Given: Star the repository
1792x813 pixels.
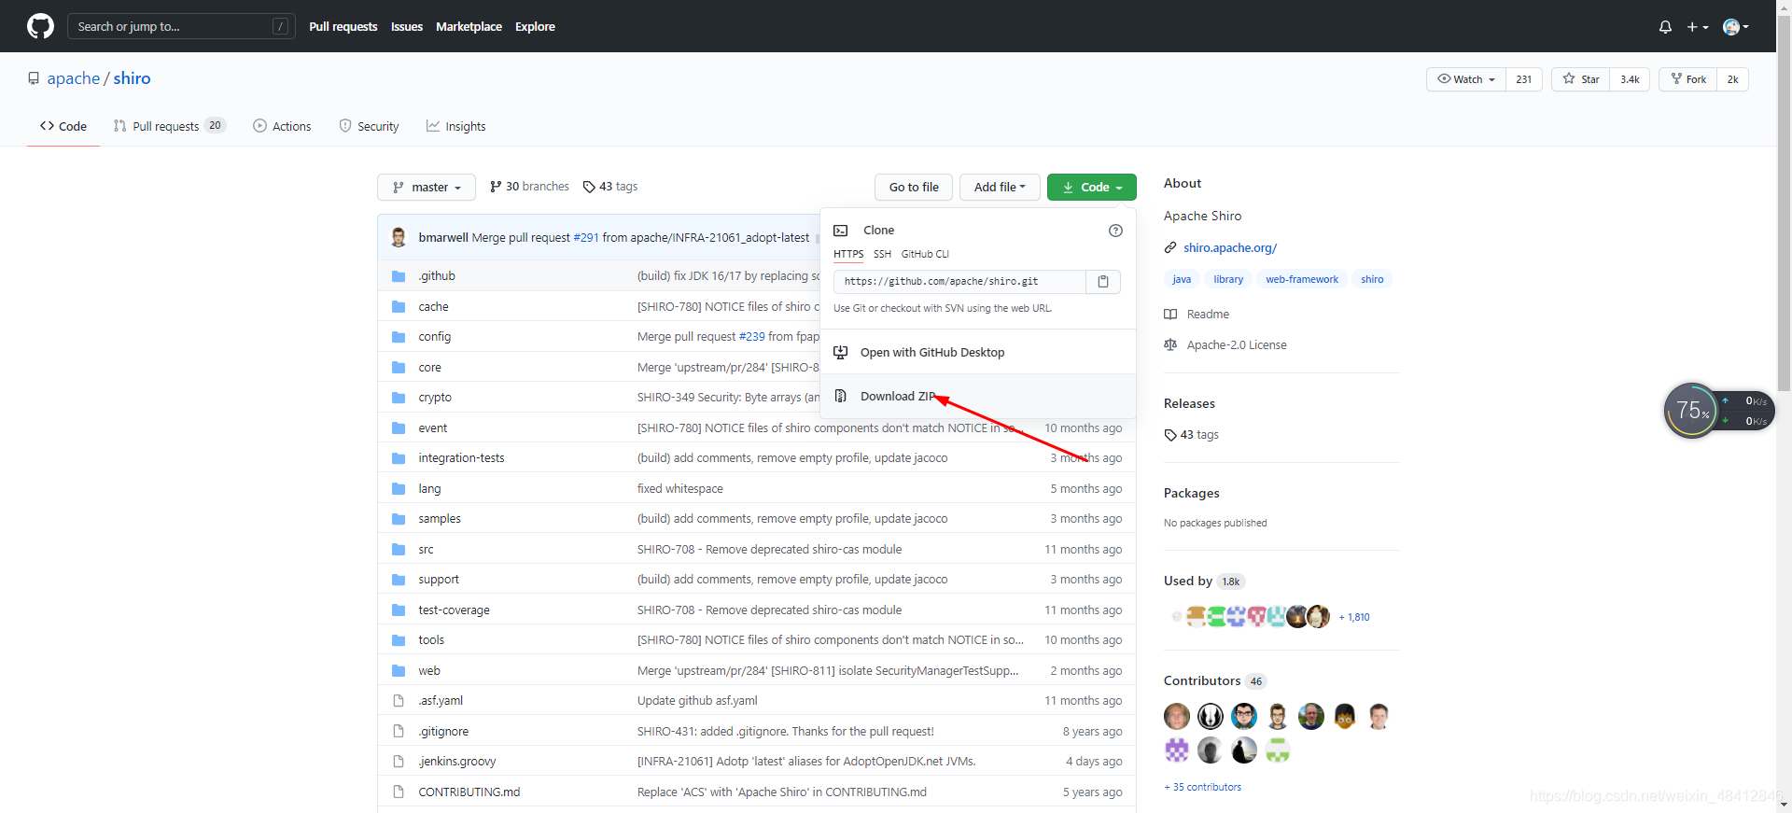Looking at the screenshot, I should click(x=1580, y=79).
